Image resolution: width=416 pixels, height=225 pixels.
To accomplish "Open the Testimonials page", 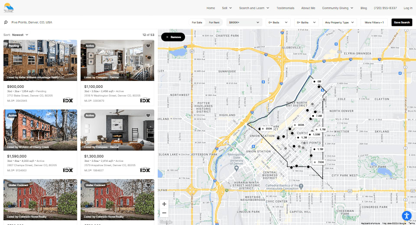I will tap(285, 8).
